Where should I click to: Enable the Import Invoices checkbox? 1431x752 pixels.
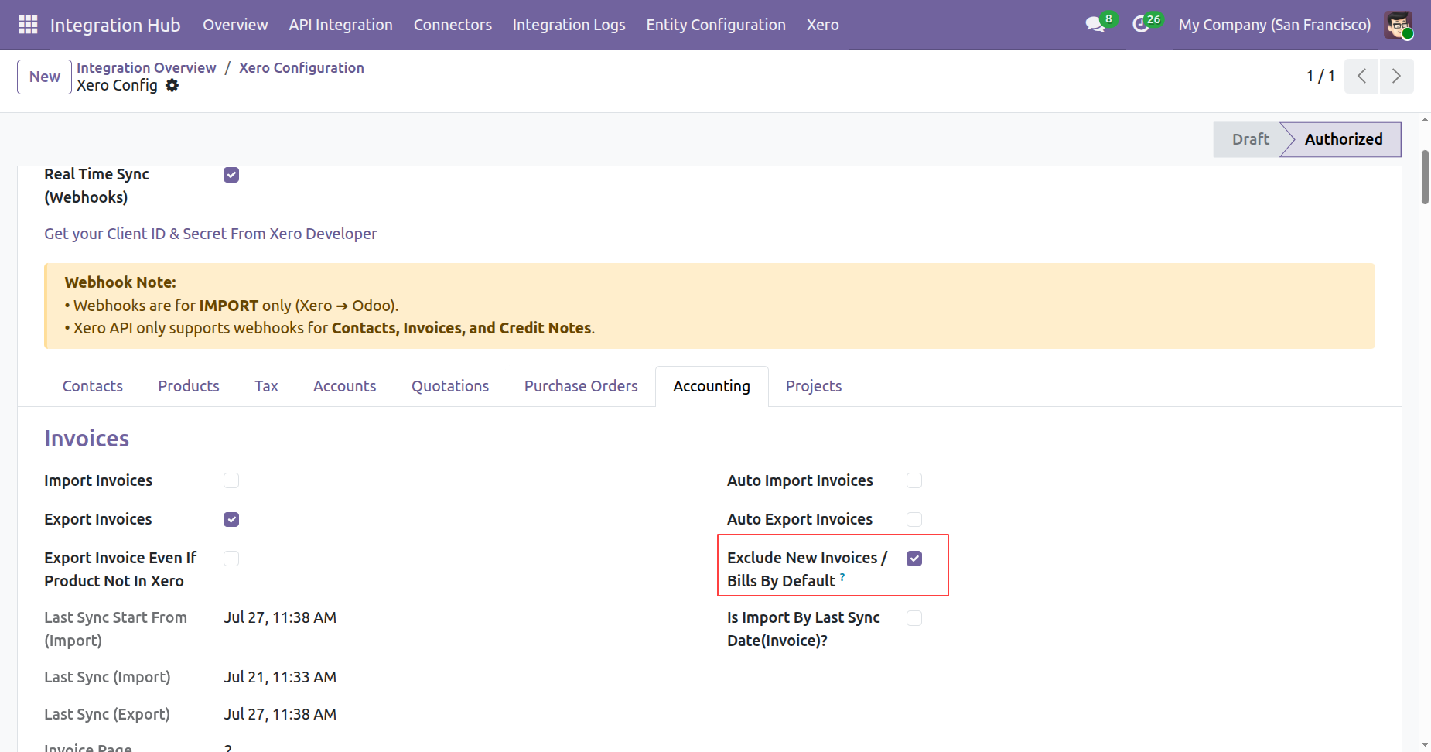[231, 480]
